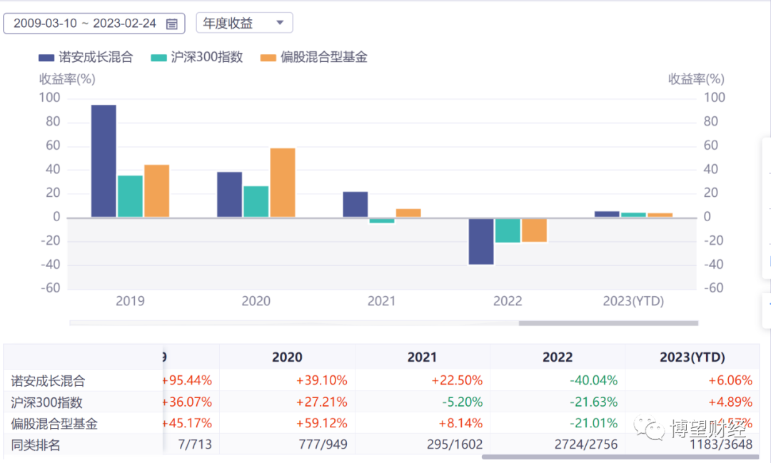The height and width of the screenshot is (463, 771).
Task: Click the 沪深300指数 table row label
Action: pyautogui.click(x=46, y=402)
